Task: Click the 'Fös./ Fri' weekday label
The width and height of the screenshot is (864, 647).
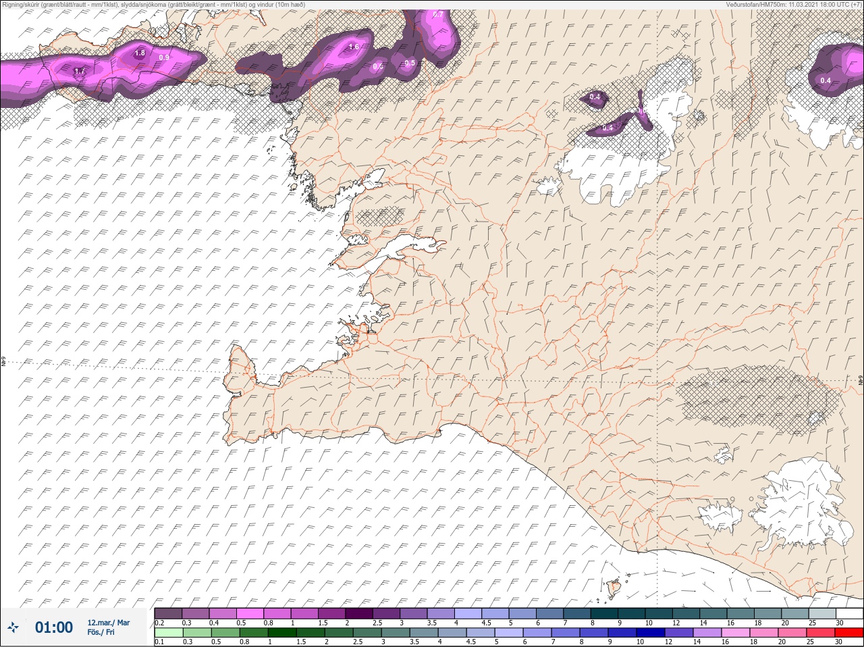Action: pyautogui.click(x=101, y=633)
